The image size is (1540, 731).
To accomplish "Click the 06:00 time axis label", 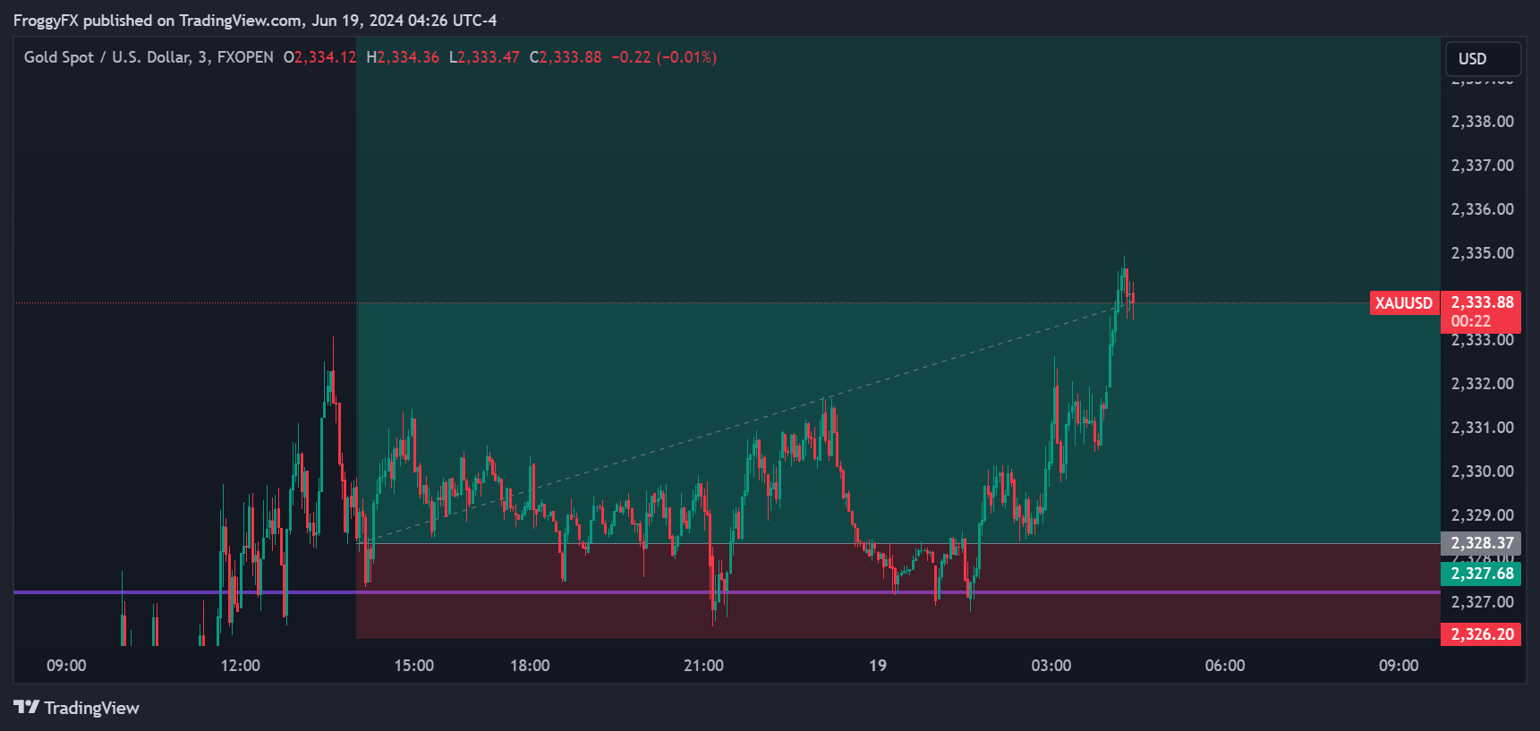I will tap(1224, 666).
